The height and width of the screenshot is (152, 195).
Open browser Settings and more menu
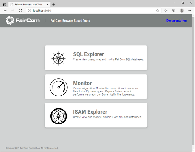[189, 10]
